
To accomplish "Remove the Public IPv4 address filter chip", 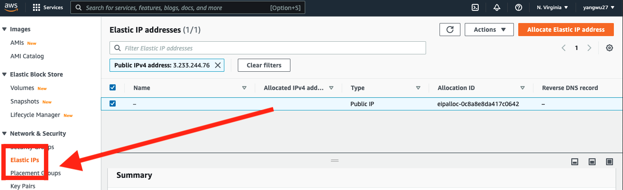I will coord(218,65).
